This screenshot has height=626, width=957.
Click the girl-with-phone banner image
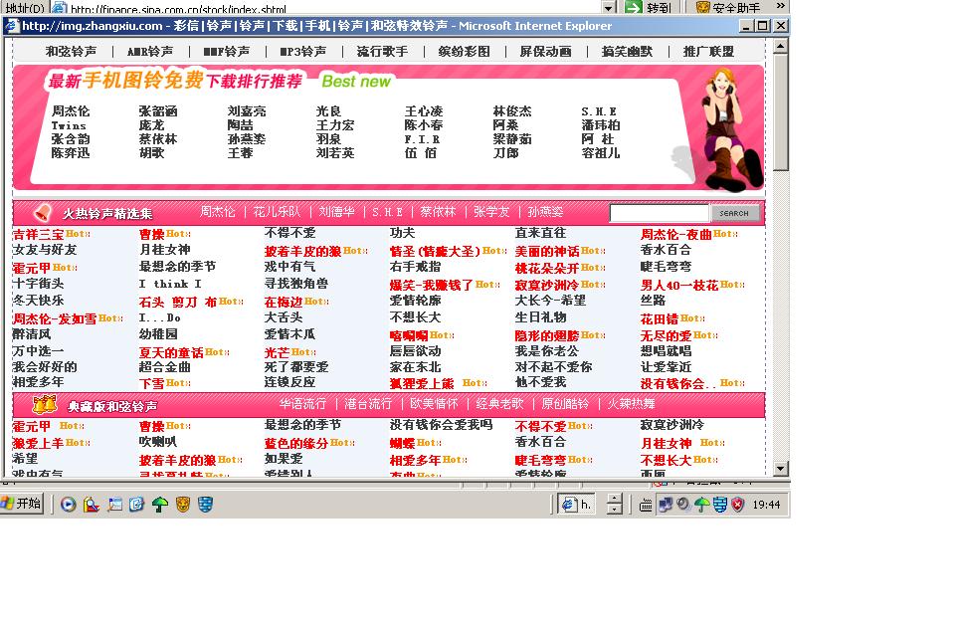[731, 128]
